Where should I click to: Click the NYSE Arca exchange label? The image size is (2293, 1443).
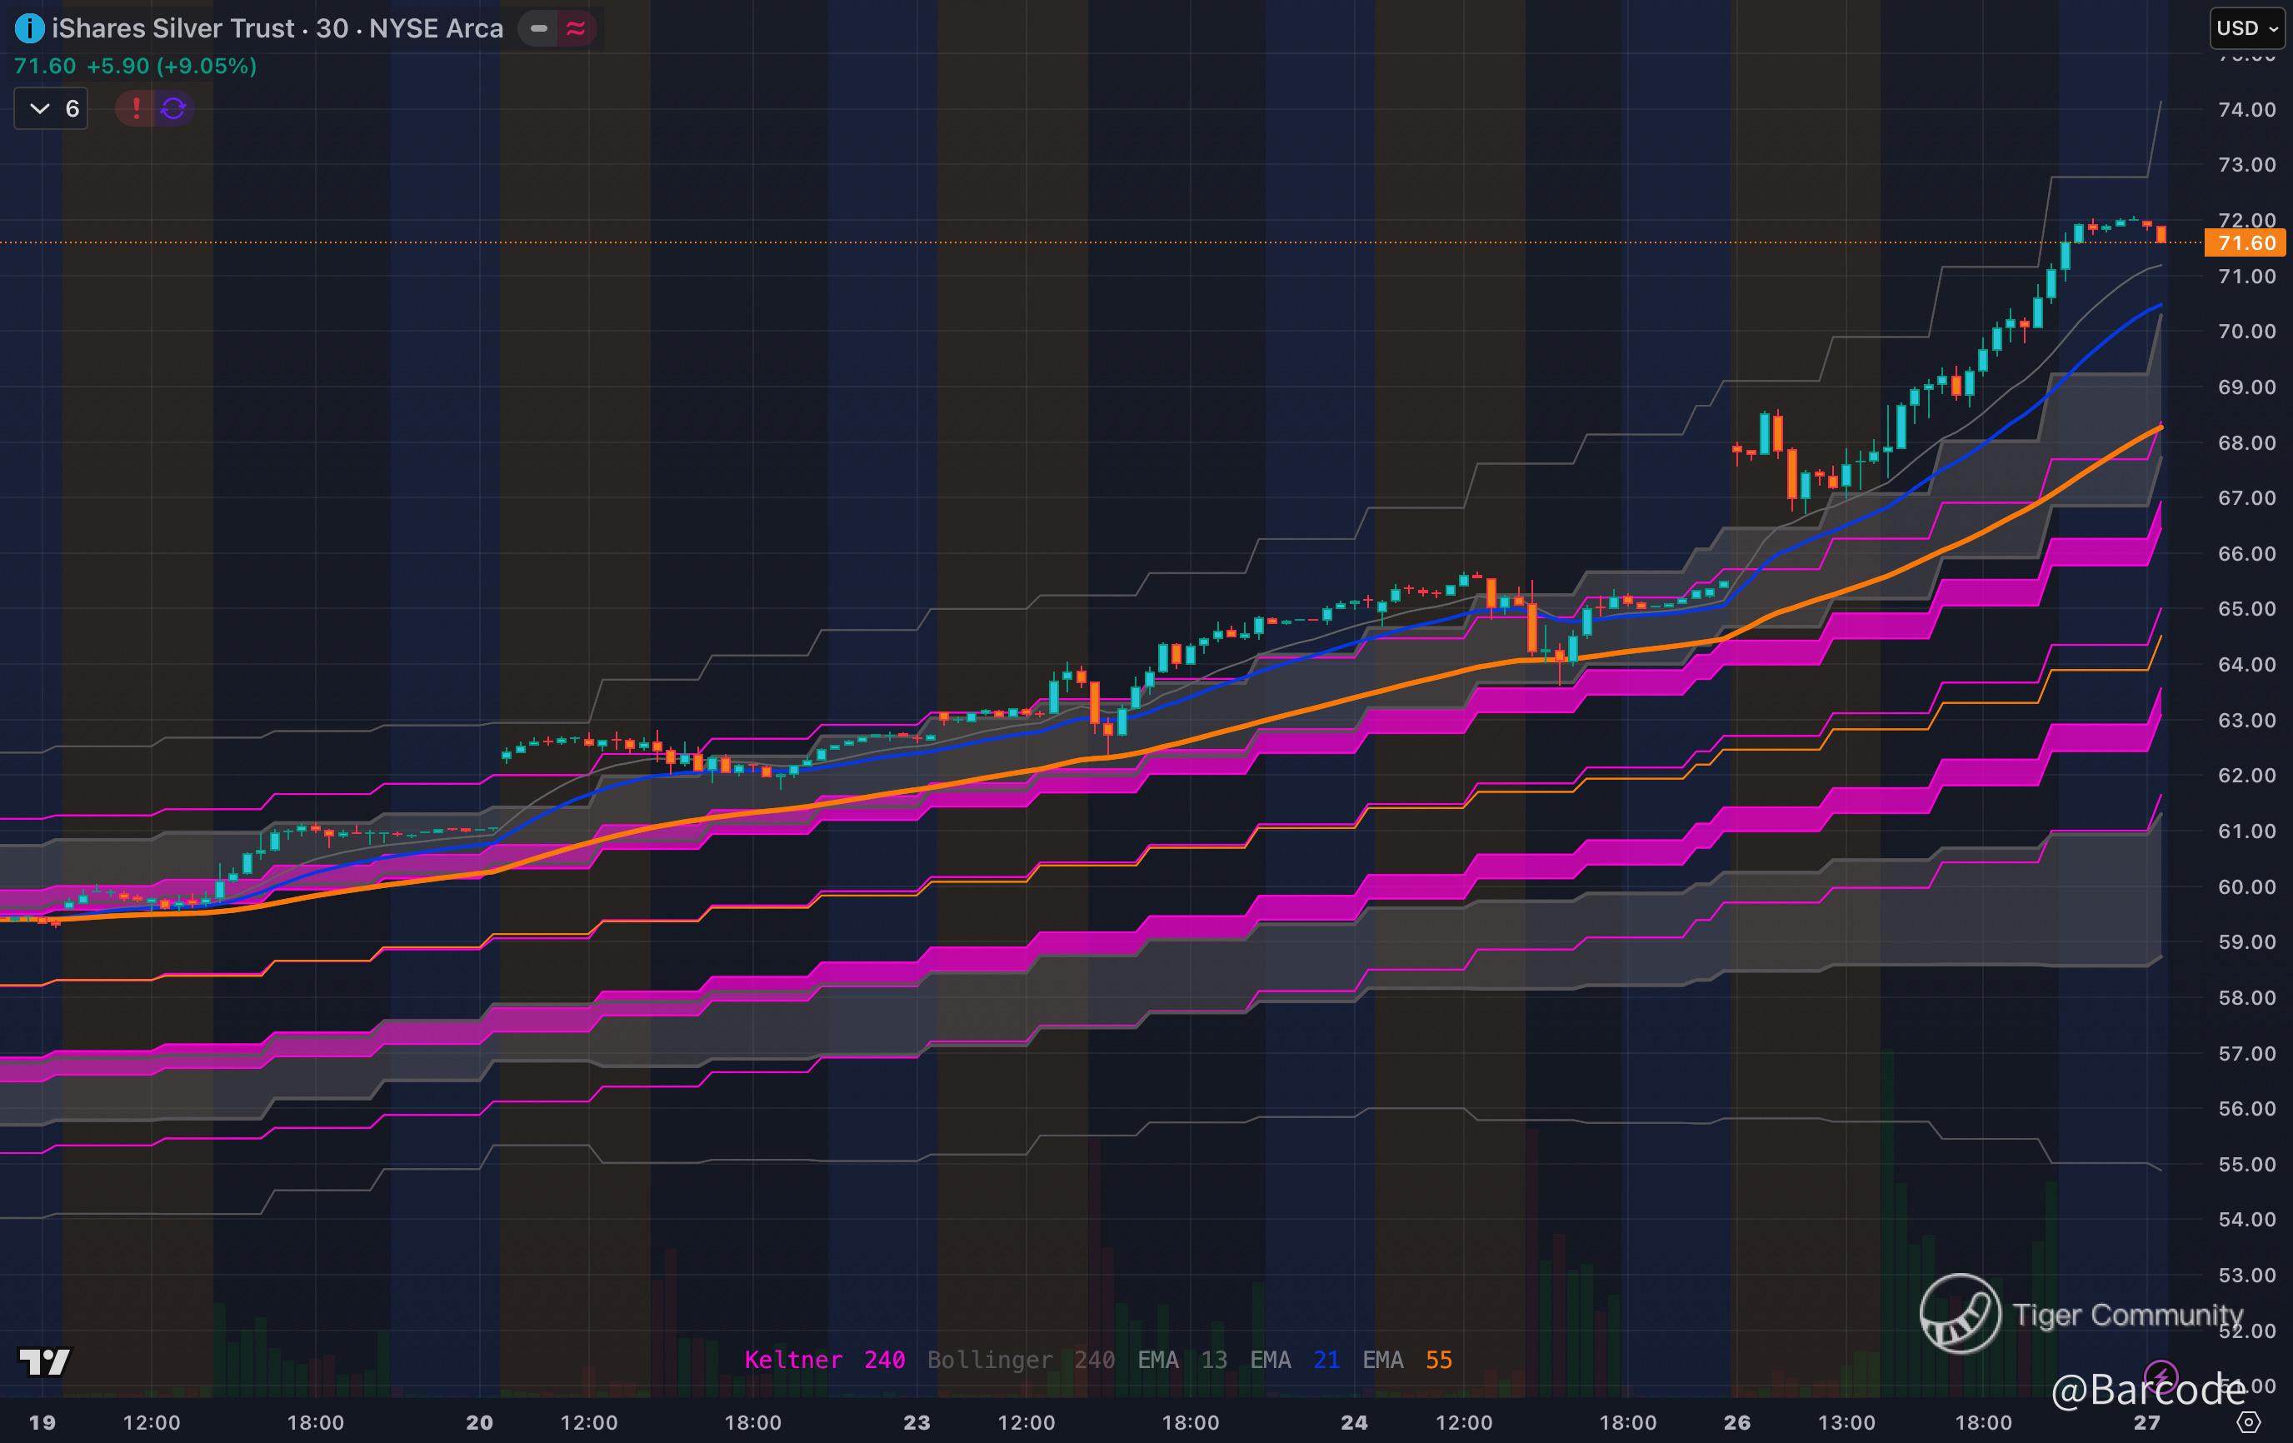coord(435,28)
